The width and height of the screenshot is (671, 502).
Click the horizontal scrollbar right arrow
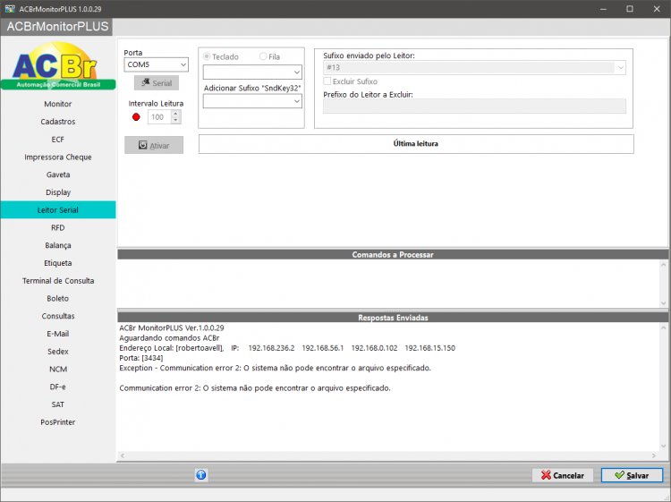(x=653, y=455)
